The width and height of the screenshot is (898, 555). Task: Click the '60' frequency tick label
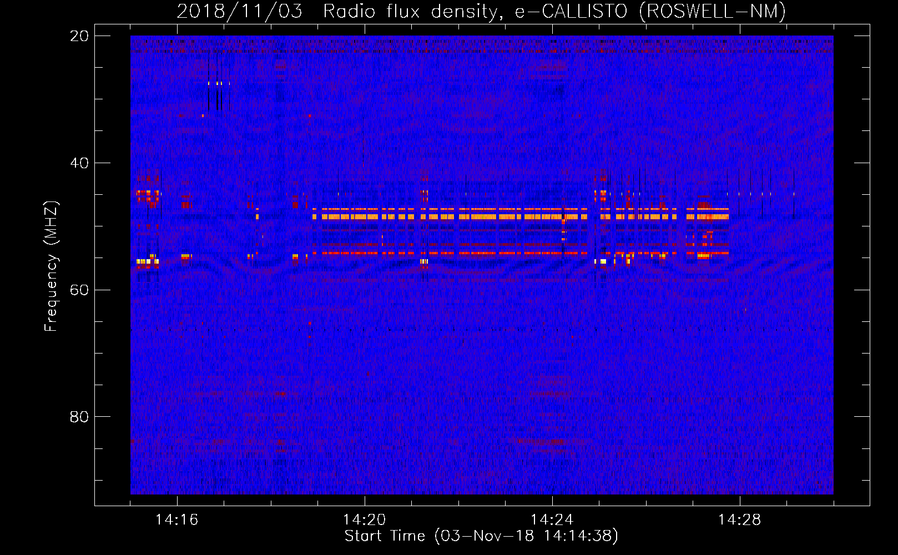coord(79,290)
